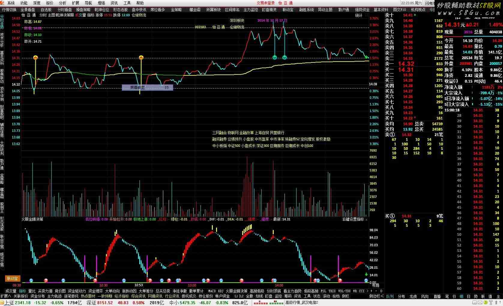Switch to 分布 tab in right panel
Viewport: 503px width, 306px height.
click(x=401, y=296)
